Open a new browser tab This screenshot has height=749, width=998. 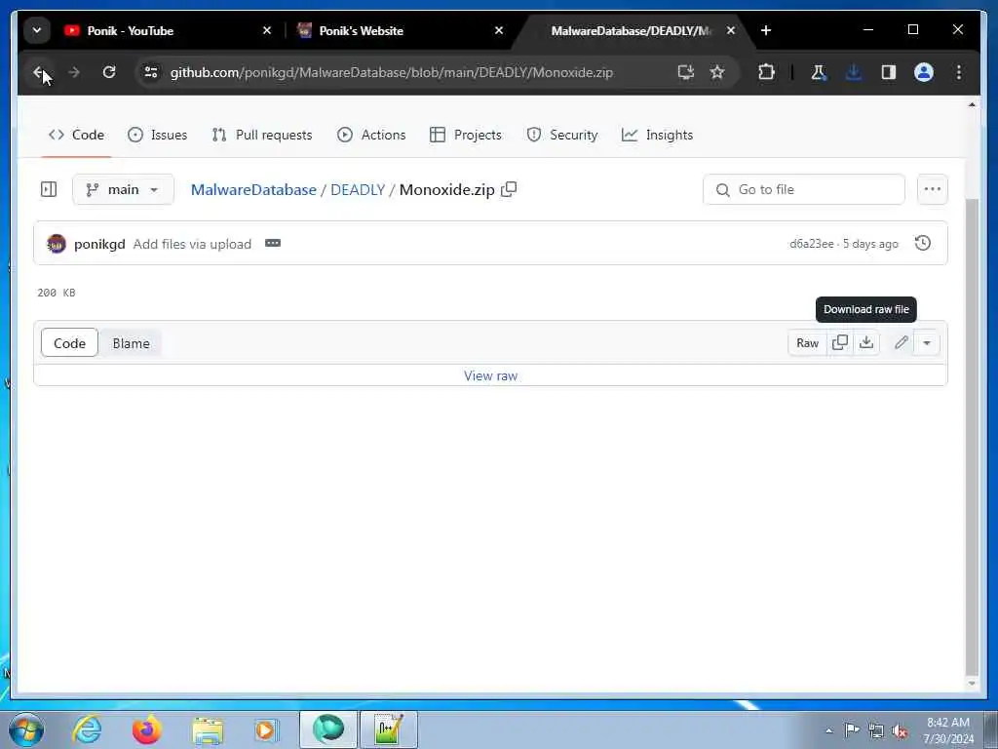pos(766,30)
